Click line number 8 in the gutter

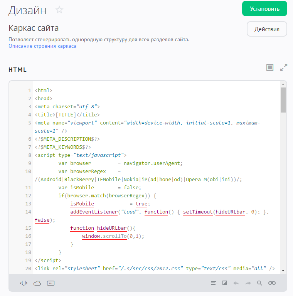[30, 155]
